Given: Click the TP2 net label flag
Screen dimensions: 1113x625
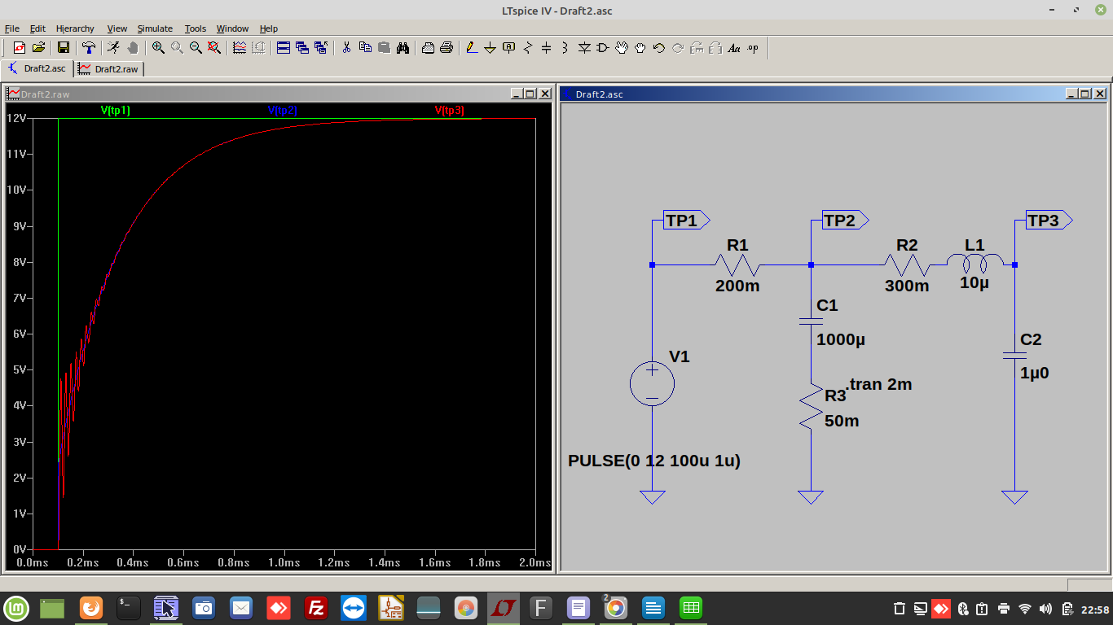Looking at the screenshot, I should [845, 220].
